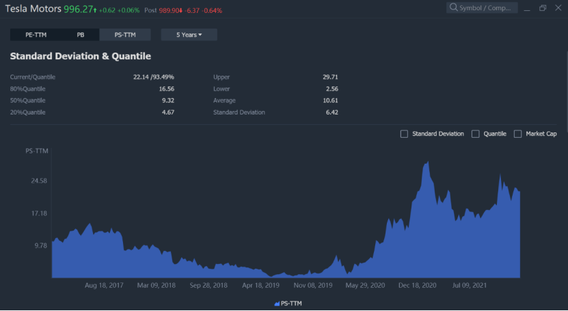The width and height of the screenshot is (568, 311).
Task: Click the Mar 09, 2018 axis date
Action: (156, 285)
